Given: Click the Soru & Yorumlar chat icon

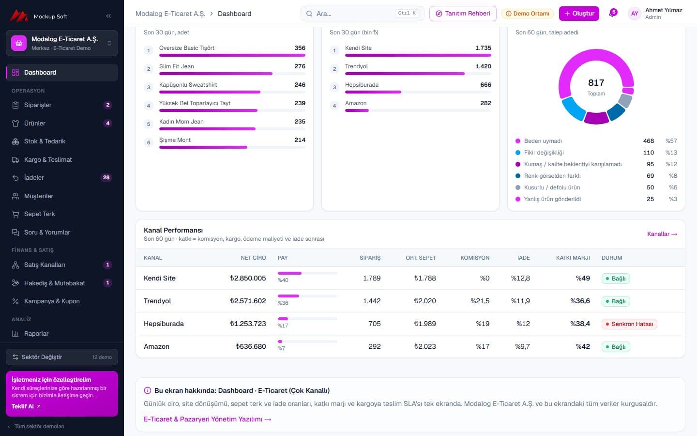Looking at the screenshot, I should 15,233.
